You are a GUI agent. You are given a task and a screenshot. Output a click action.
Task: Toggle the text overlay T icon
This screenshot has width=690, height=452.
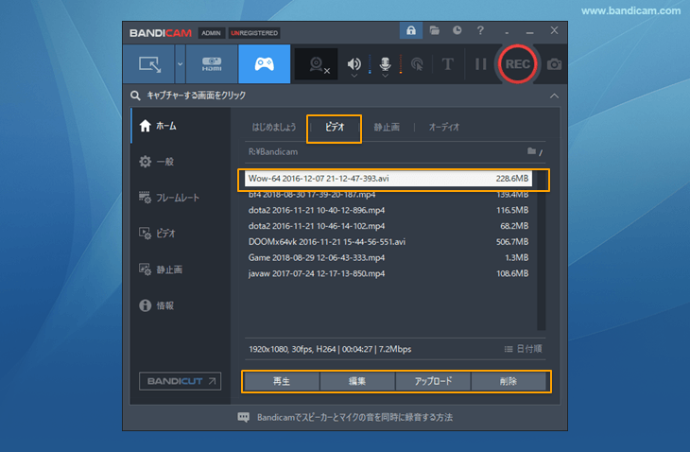[x=448, y=65]
